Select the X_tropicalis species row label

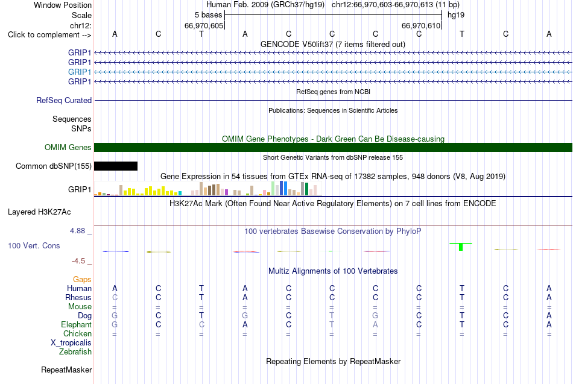[71, 343]
